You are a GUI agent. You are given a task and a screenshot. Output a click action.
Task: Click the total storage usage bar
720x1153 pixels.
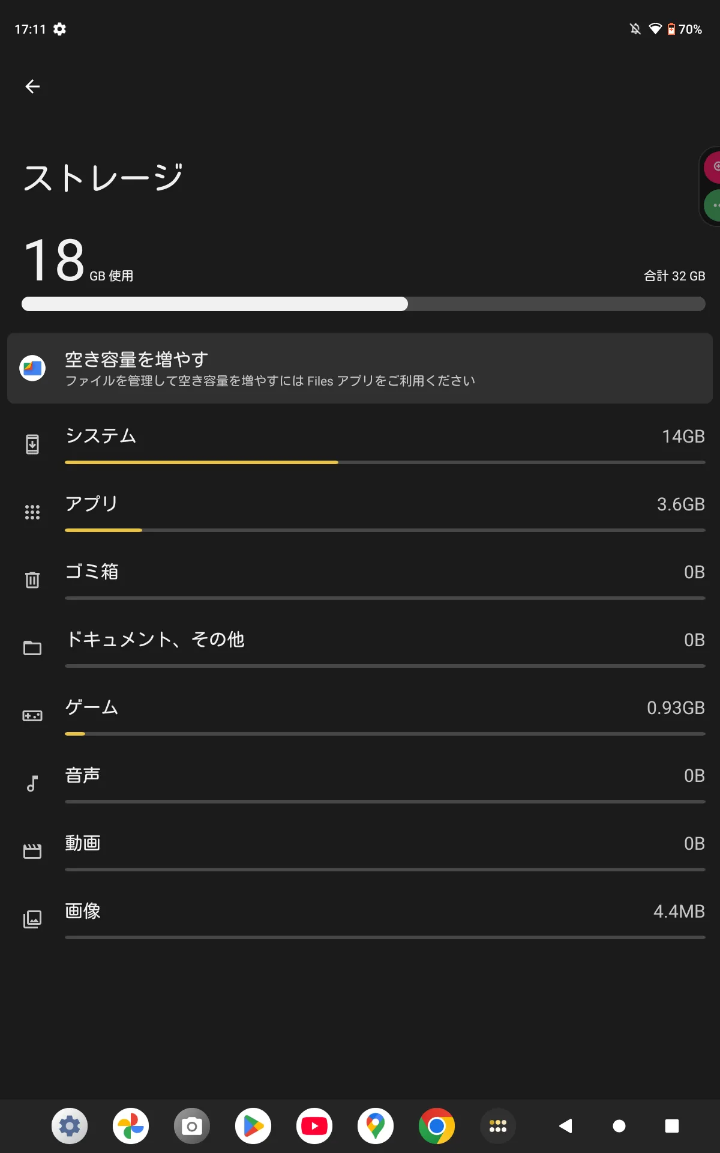pyautogui.click(x=363, y=304)
